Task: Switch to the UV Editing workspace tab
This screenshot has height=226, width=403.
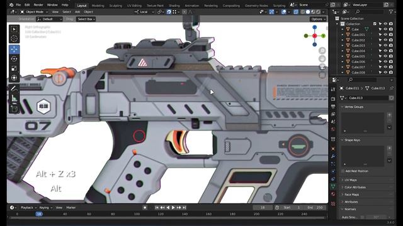Action: point(134,6)
